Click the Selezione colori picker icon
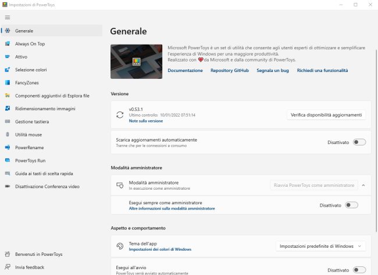Viewport: 378px width, 275px height. point(8,70)
